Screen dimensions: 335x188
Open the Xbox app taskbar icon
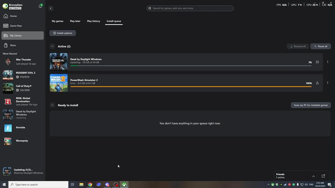[125, 185]
